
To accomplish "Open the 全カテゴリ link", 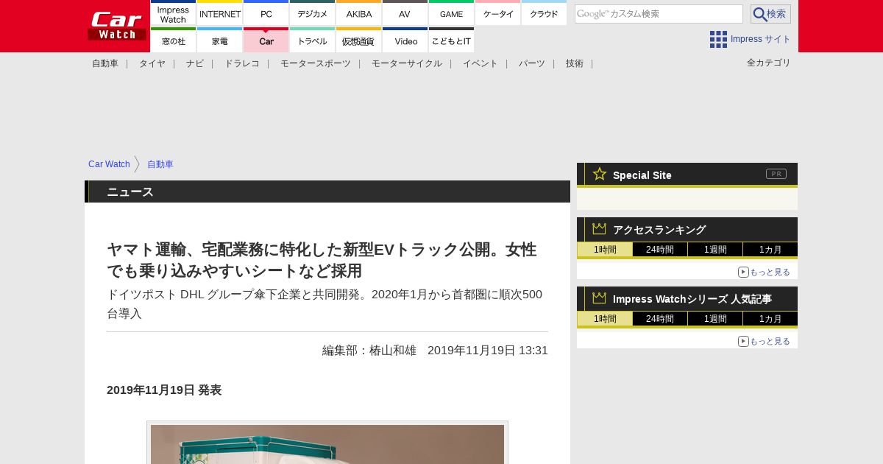I will point(769,63).
